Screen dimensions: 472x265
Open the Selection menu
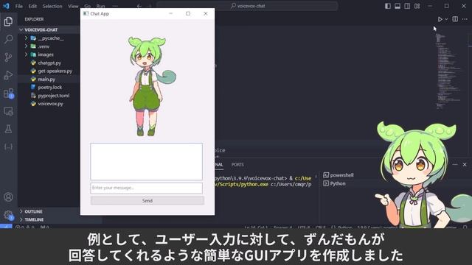[52, 6]
